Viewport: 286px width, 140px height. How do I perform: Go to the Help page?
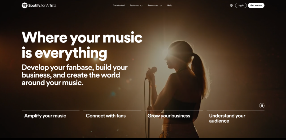click(x=170, y=6)
